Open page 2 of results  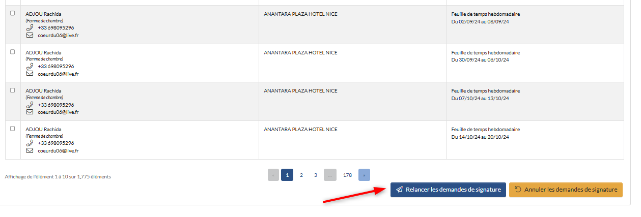[x=301, y=175]
